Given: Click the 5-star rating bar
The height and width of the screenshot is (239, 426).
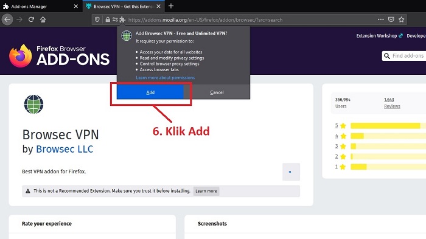Looking at the screenshot, I should tap(388, 126).
